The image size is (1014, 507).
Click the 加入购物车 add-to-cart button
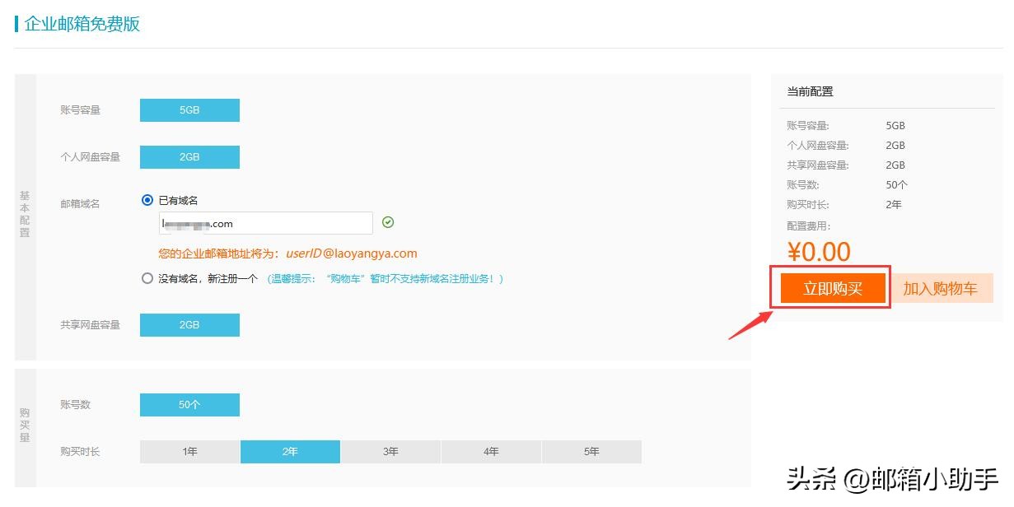(942, 288)
